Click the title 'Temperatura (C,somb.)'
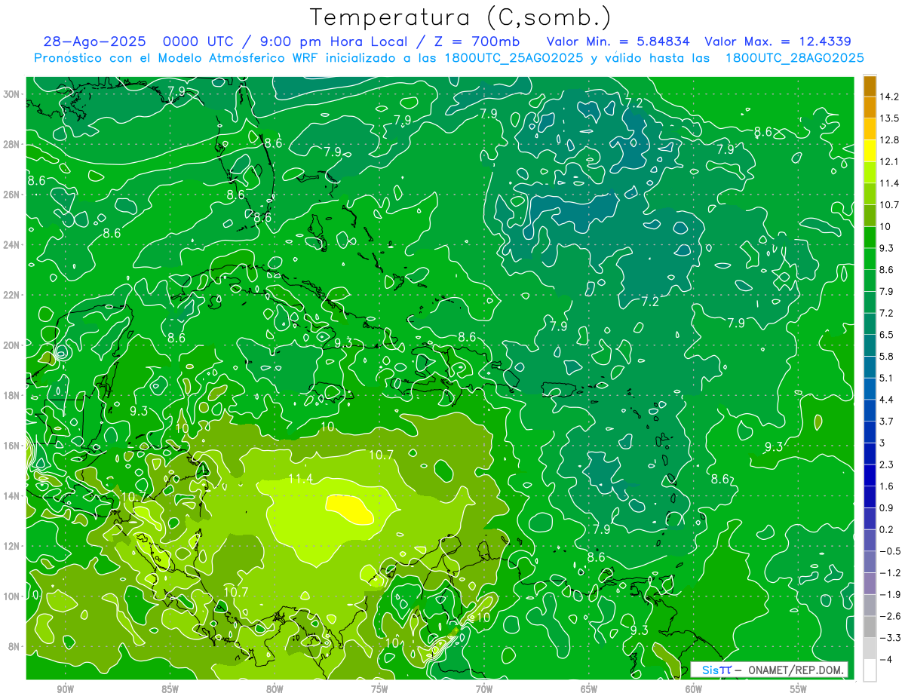905x699 pixels. tap(461, 17)
